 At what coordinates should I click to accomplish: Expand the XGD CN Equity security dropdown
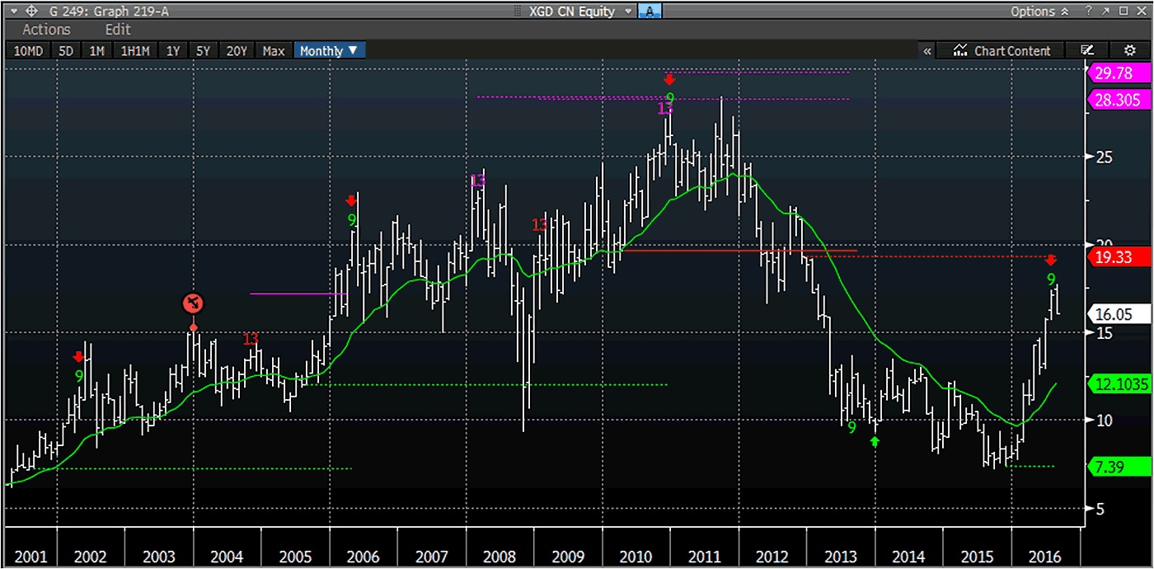point(629,11)
